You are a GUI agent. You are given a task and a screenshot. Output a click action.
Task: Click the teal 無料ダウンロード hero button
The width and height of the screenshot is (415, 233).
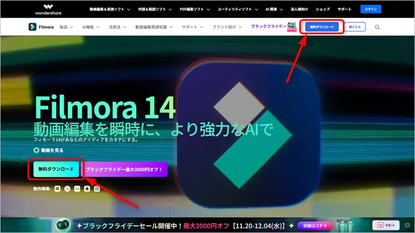tap(56, 169)
